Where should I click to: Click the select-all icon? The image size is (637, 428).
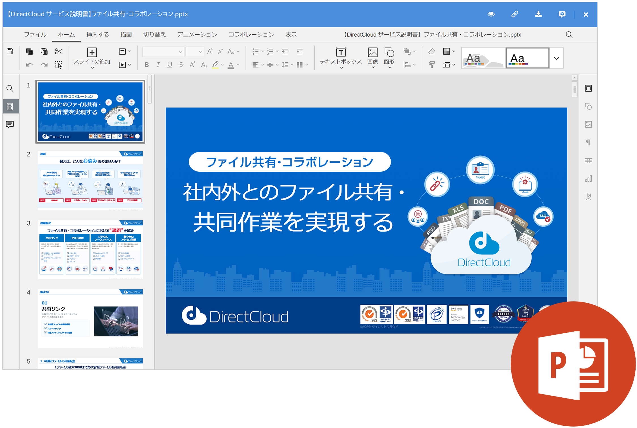click(59, 65)
